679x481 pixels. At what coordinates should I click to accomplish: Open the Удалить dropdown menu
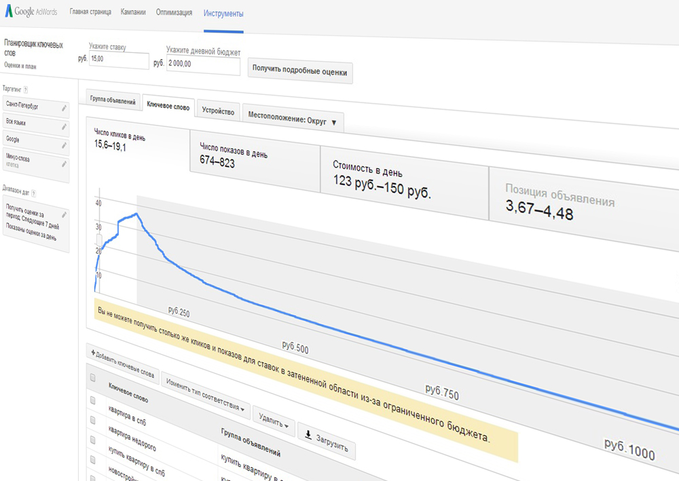[274, 422]
